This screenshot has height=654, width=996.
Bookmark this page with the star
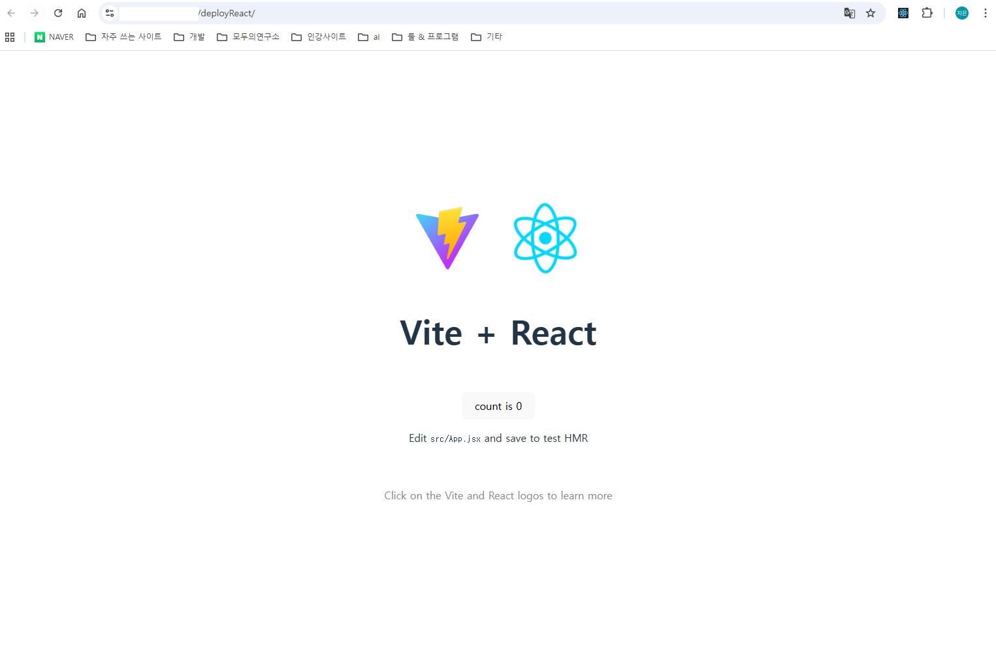point(871,13)
